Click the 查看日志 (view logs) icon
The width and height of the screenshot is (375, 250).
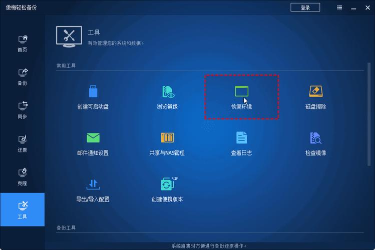click(x=241, y=143)
